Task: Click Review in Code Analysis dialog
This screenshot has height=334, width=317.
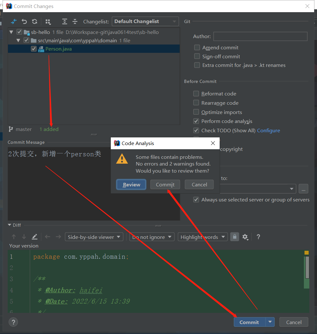Action: click(x=131, y=185)
